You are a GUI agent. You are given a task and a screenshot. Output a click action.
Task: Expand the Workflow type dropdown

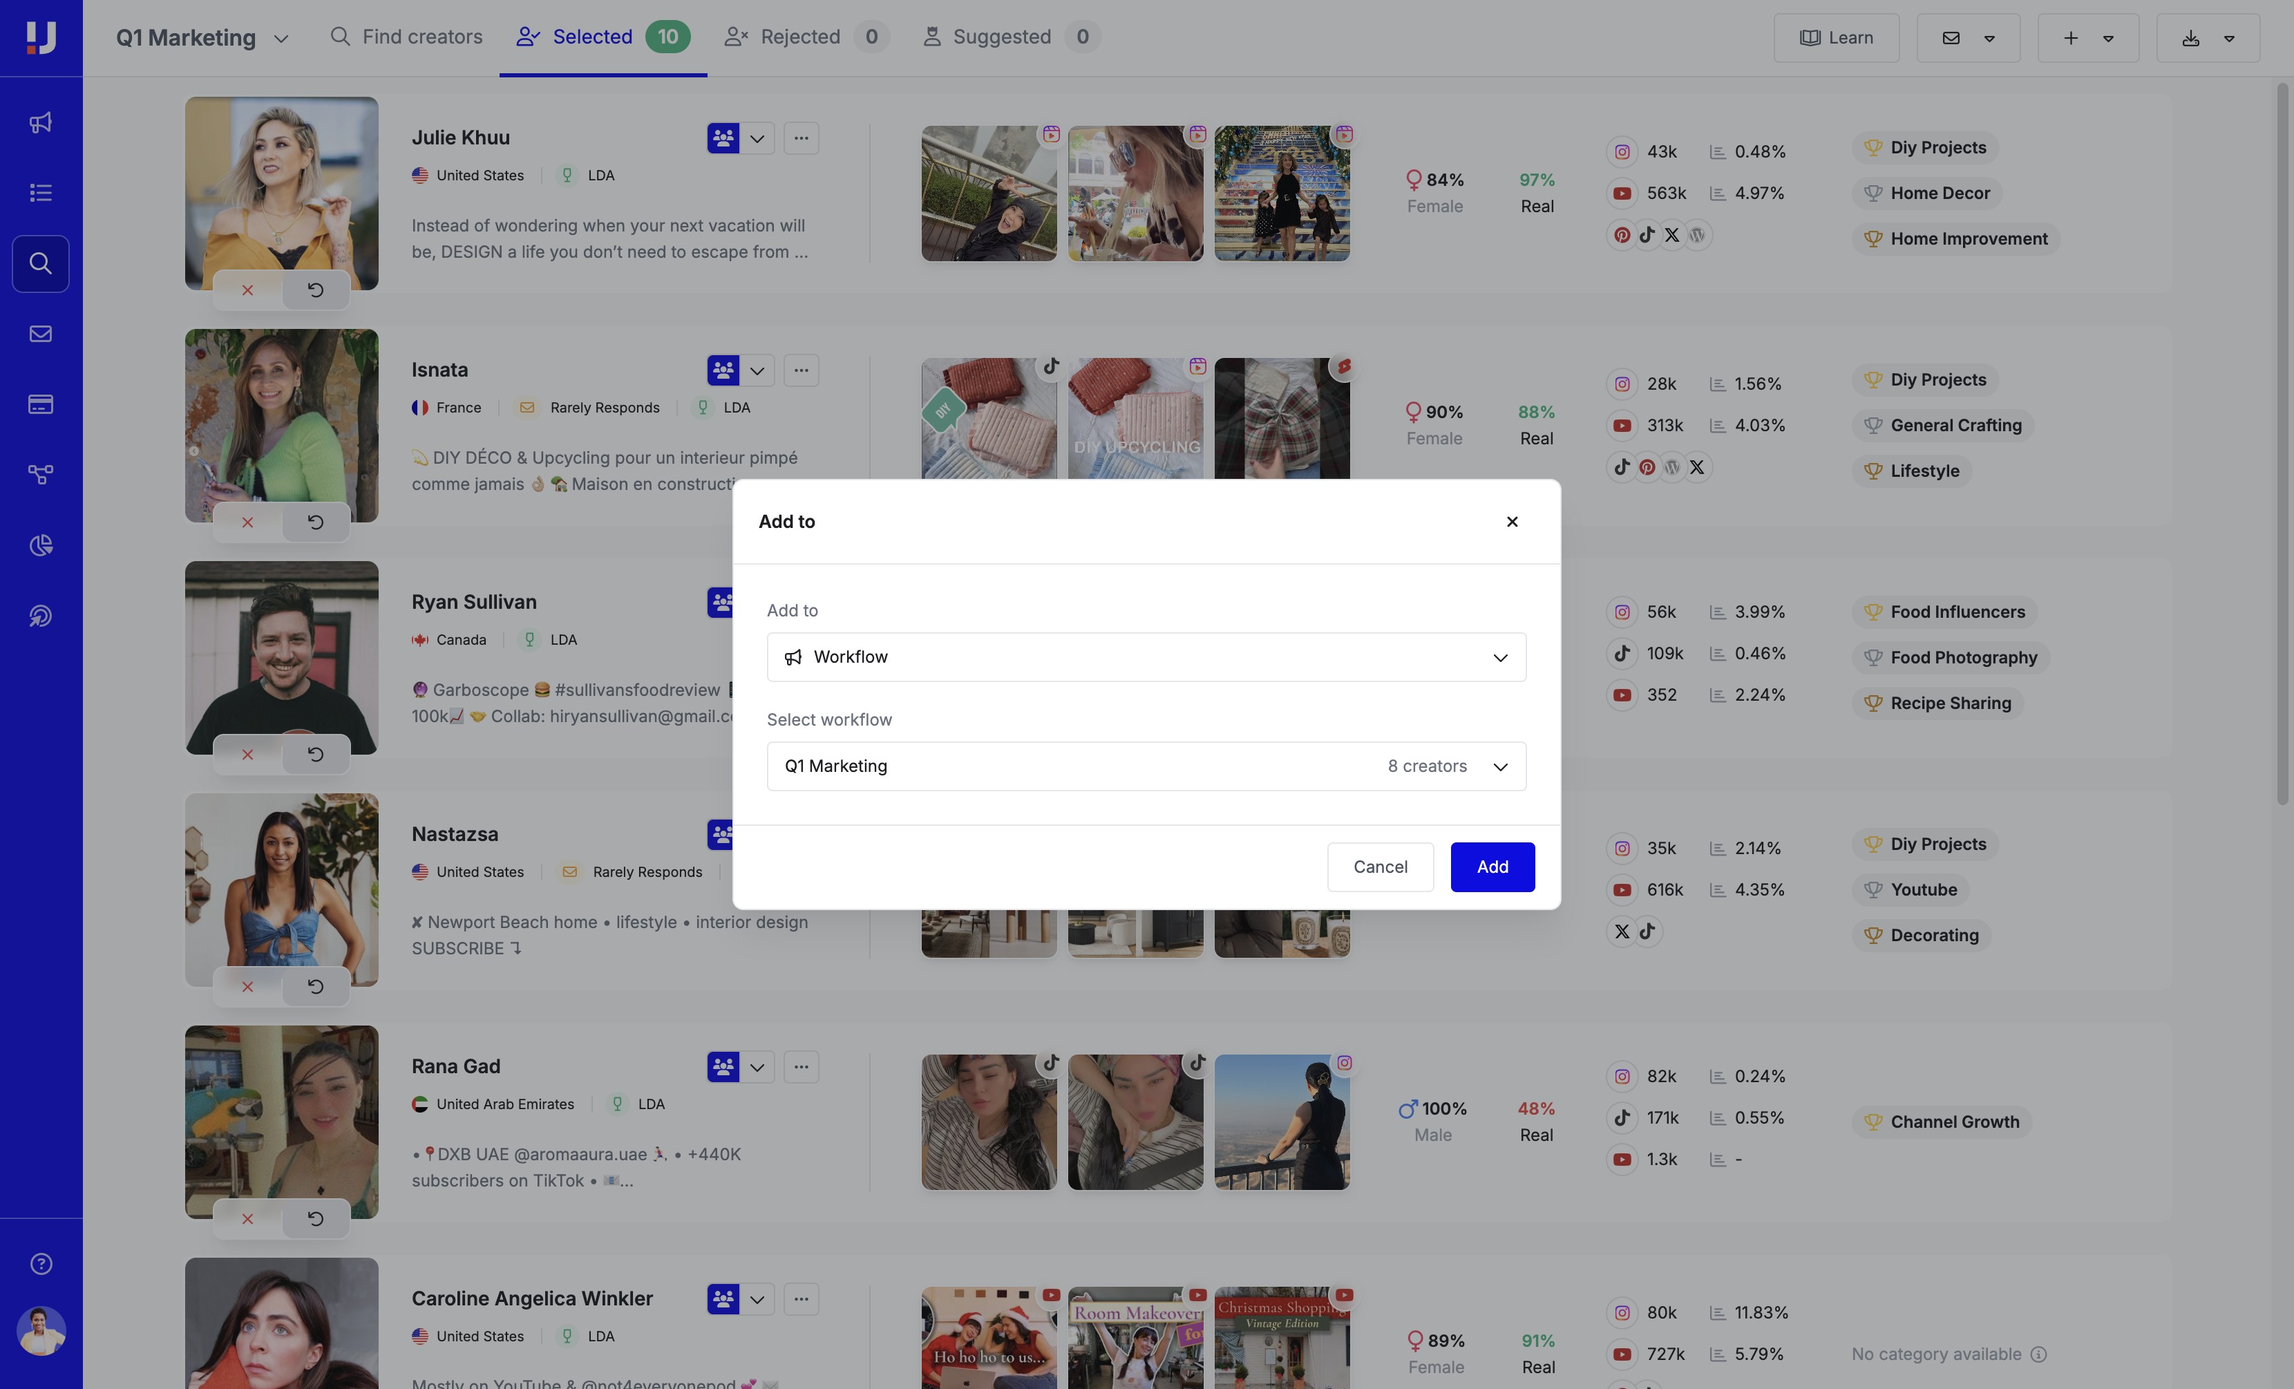(1146, 657)
